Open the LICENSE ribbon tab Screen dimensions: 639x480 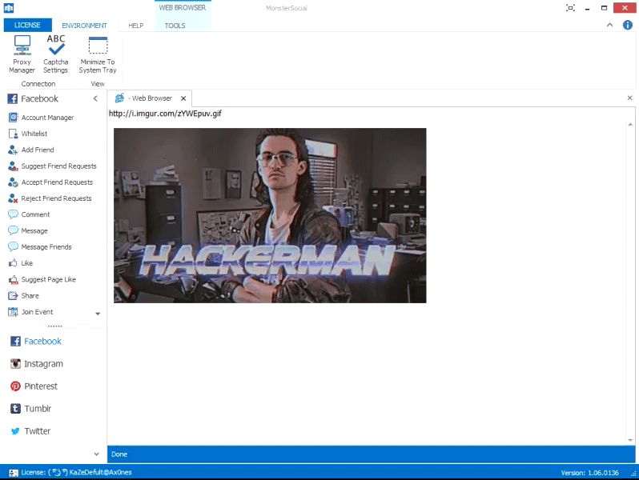(28, 25)
